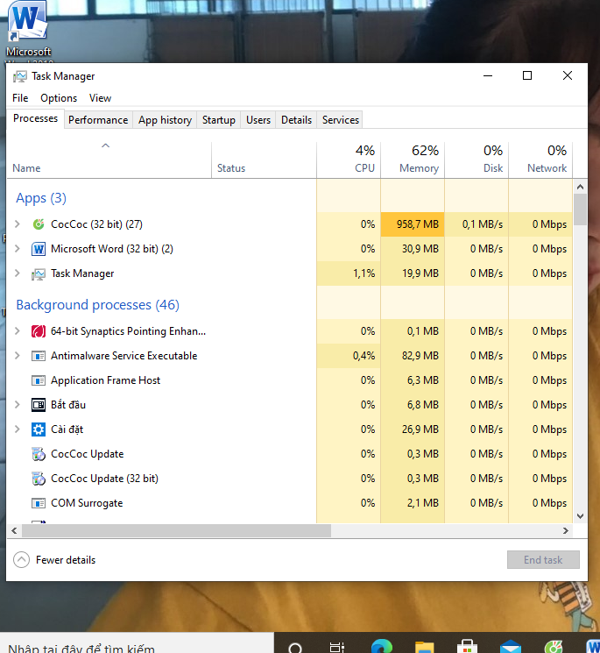This screenshot has width=600, height=653.
Task: Click the Bắt đầu process icon
Action: click(x=39, y=405)
